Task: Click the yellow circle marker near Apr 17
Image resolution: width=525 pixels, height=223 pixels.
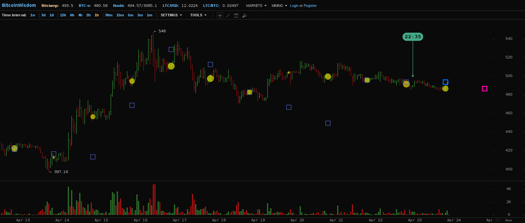Action: coord(171,66)
